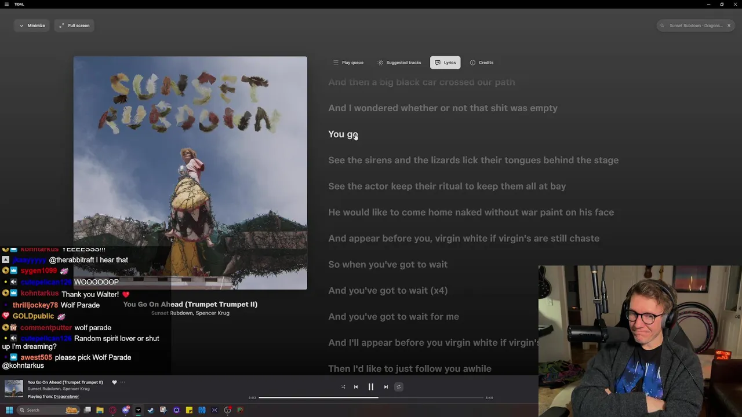Click the Credits info icon
The image size is (742, 417).
click(x=472, y=63)
